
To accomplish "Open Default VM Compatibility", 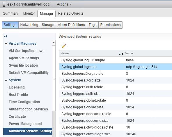I will tap(29, 73).
